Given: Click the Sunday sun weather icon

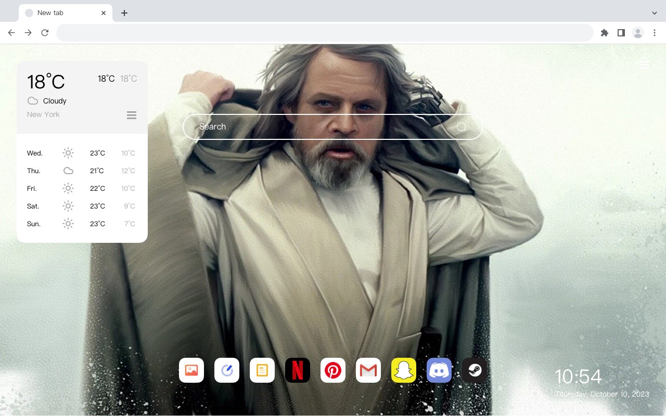Looking at the screenshot, I should [x=68, y=224].
